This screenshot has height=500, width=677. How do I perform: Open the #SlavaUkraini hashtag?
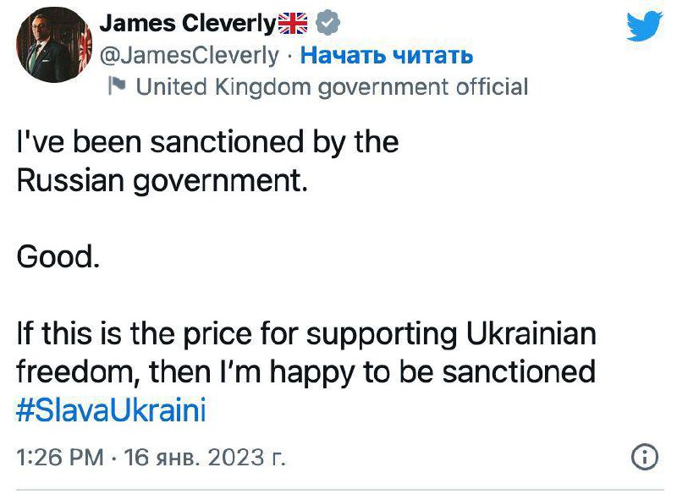(x=111, y=411)
